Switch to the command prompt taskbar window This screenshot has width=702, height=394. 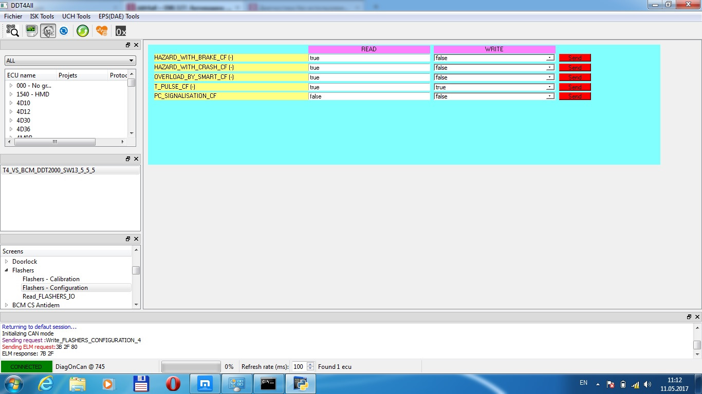(268, 384)
